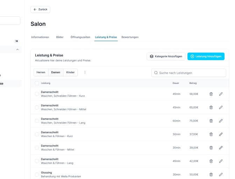Open the Bewertungen tab
Image resolution: width=235 pixels, height=179 pixels.
tap(130, 37)
